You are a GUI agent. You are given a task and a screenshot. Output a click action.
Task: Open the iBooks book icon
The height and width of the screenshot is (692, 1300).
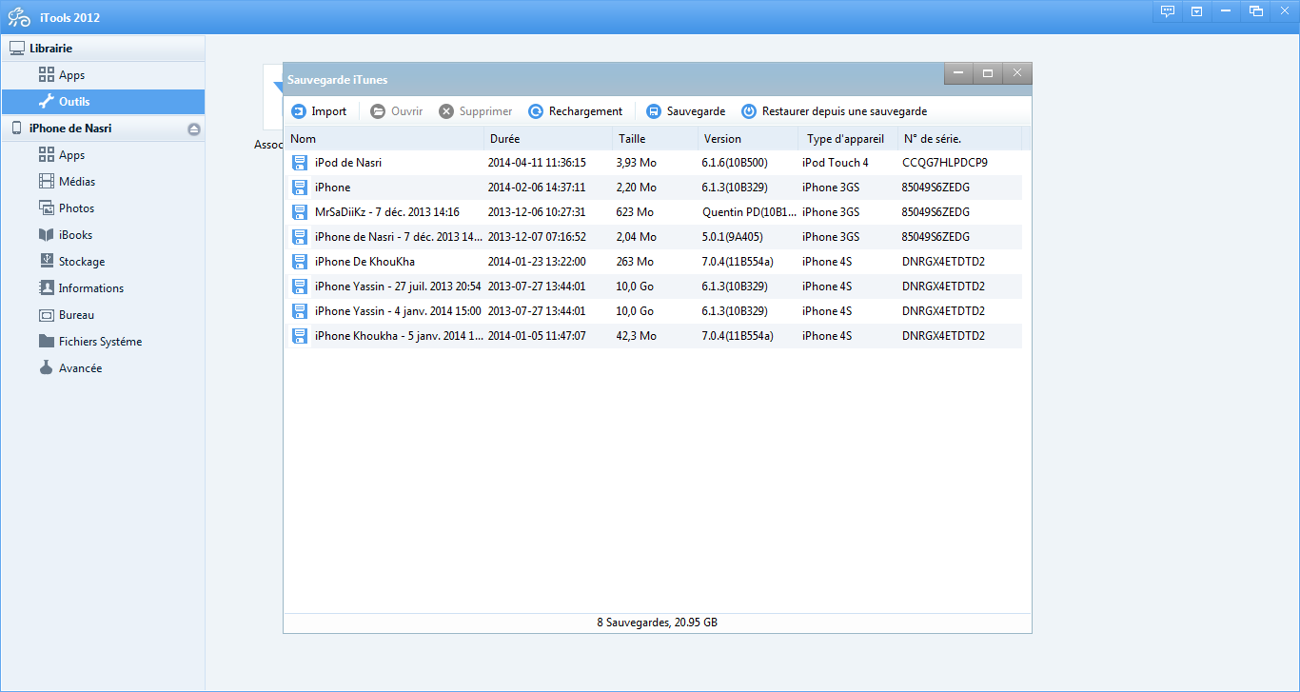coord(46,235)
